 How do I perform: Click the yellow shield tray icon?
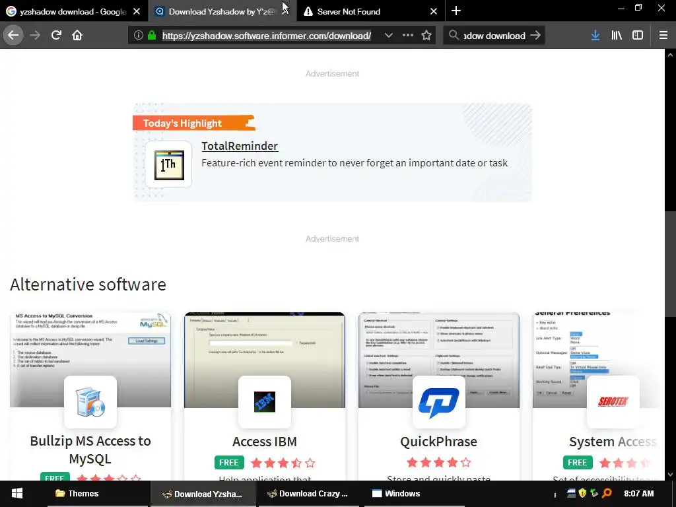pos(582,492)
